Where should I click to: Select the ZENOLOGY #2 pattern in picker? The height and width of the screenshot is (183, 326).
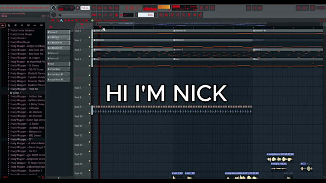(x=58, y=43)
